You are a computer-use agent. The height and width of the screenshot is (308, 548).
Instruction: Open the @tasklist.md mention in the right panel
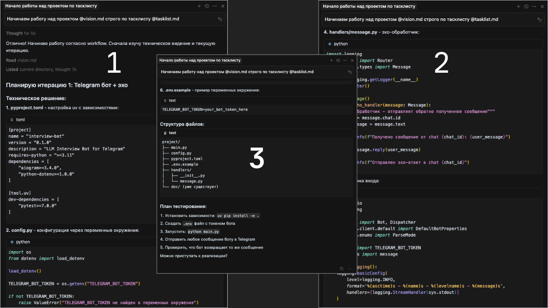485,19
